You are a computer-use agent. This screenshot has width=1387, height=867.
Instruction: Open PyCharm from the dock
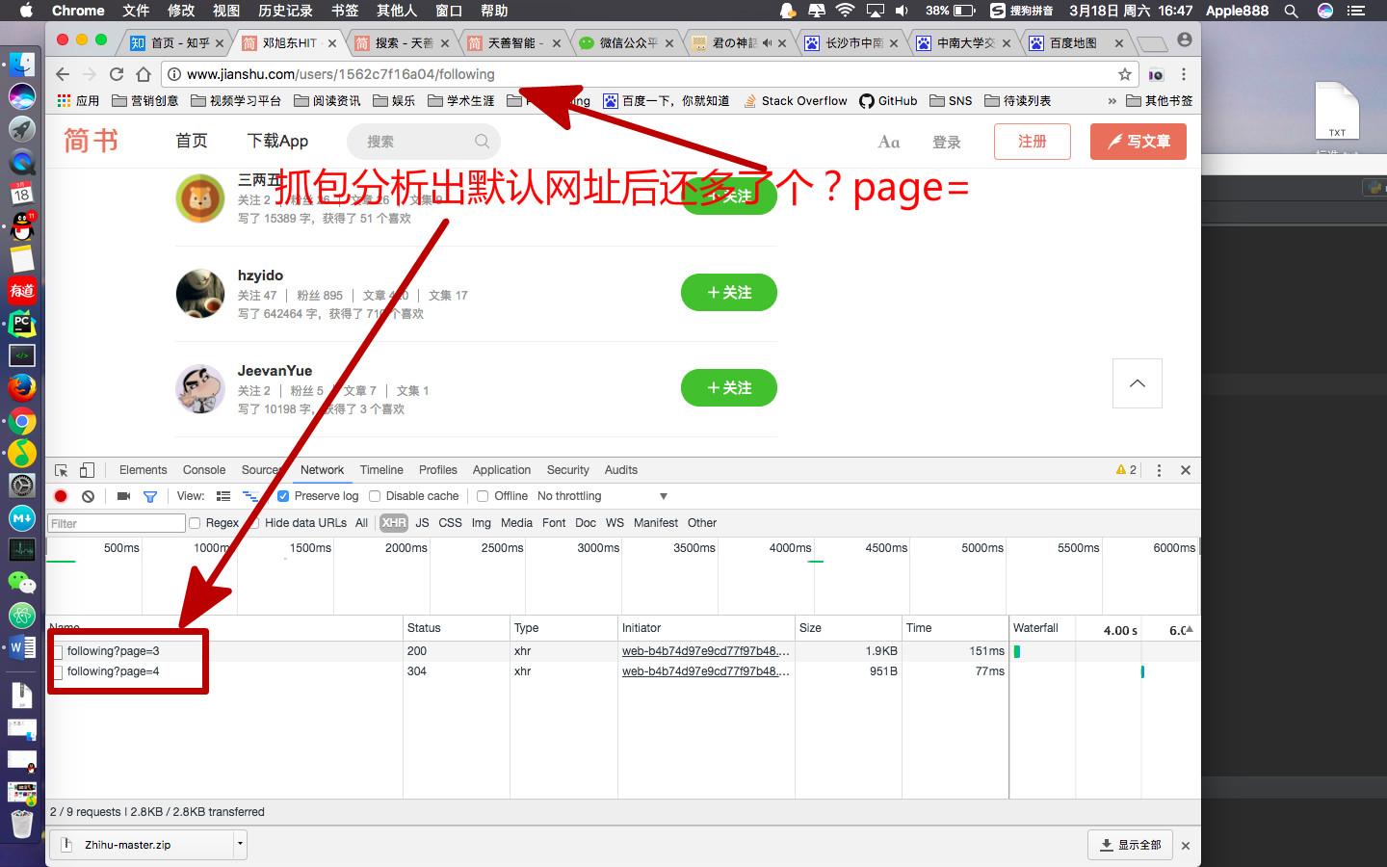[x=22, y=324]
